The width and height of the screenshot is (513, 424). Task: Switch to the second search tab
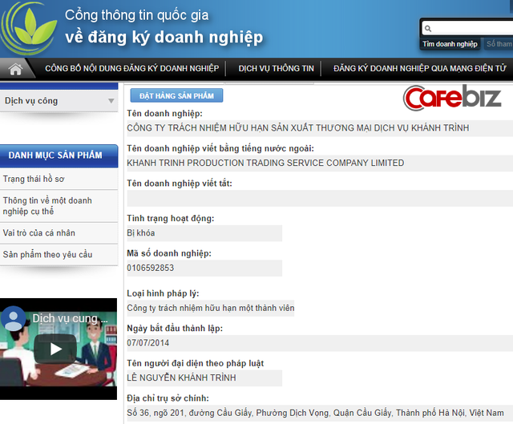coord(499,44)
